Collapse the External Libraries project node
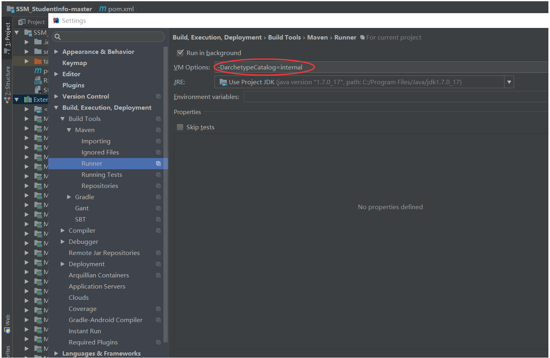This screenshot has height=358, width=550. (17, 99)
